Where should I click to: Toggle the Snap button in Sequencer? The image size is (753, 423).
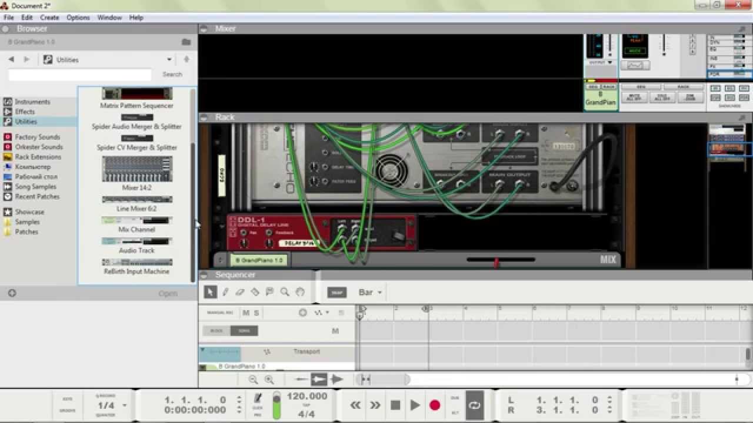coord(336,293)
